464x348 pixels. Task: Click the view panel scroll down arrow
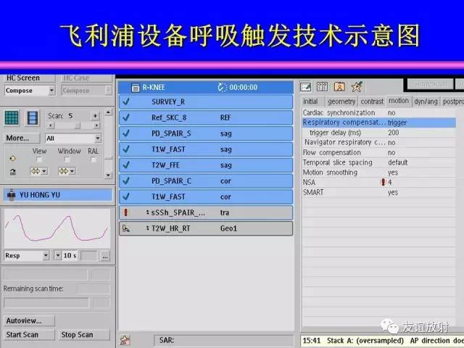(108, 175)
